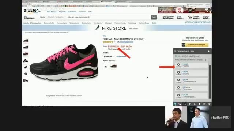Click the Los search button
The height and width of the screenshot is (131, 234).
pos(154,17)
